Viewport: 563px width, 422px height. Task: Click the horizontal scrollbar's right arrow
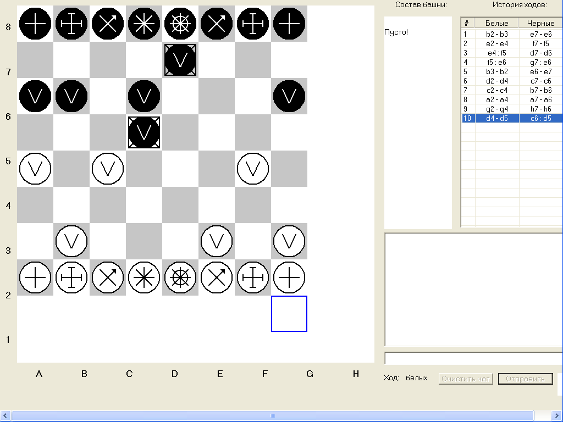[x=558, y=415]
